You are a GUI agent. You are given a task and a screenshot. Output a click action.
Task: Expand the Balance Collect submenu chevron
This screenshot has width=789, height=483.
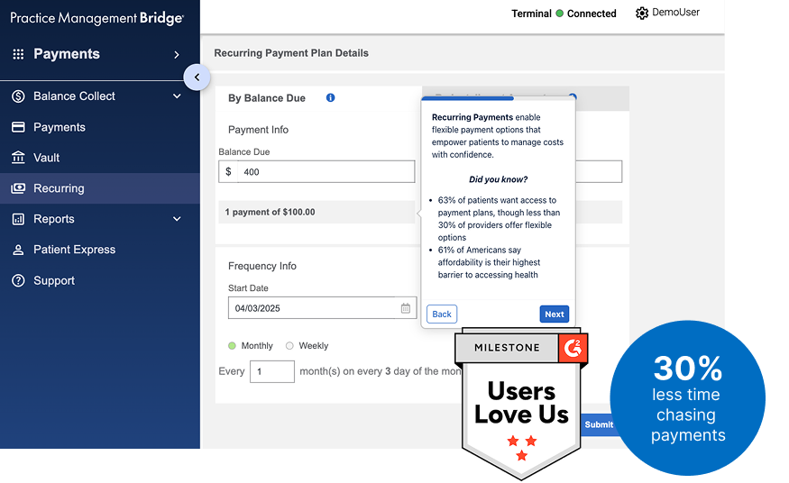177,96
